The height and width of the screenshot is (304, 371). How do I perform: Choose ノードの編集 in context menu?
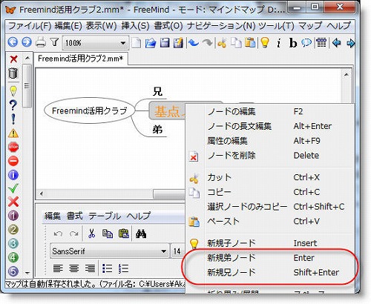point(270,112)
